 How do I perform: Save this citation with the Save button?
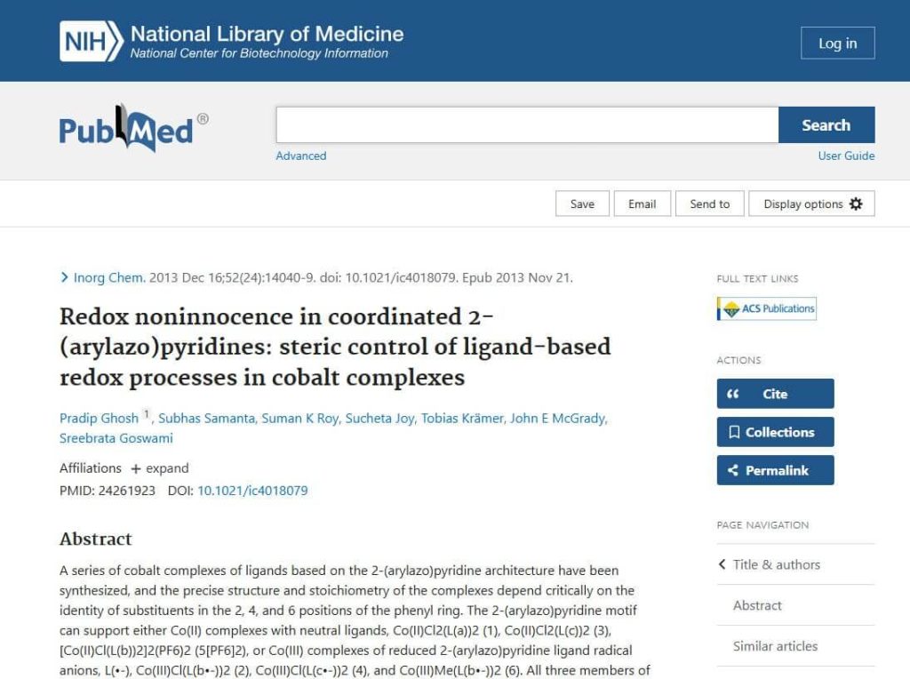[x=582, y=204]
